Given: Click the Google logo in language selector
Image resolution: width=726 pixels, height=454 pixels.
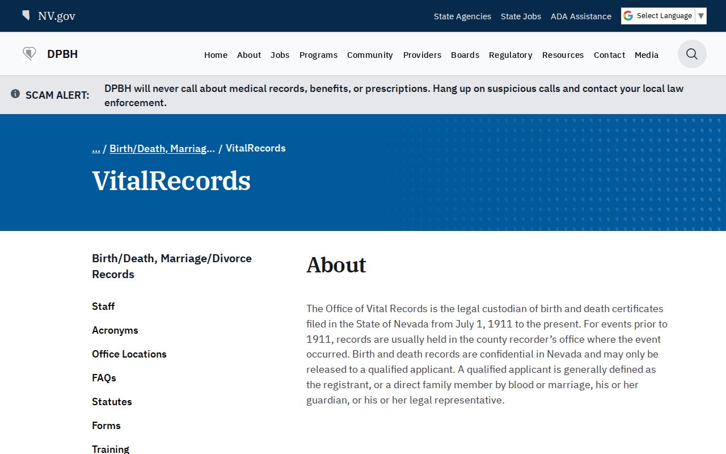Looking at the screenshot, I should click(628, 16).
